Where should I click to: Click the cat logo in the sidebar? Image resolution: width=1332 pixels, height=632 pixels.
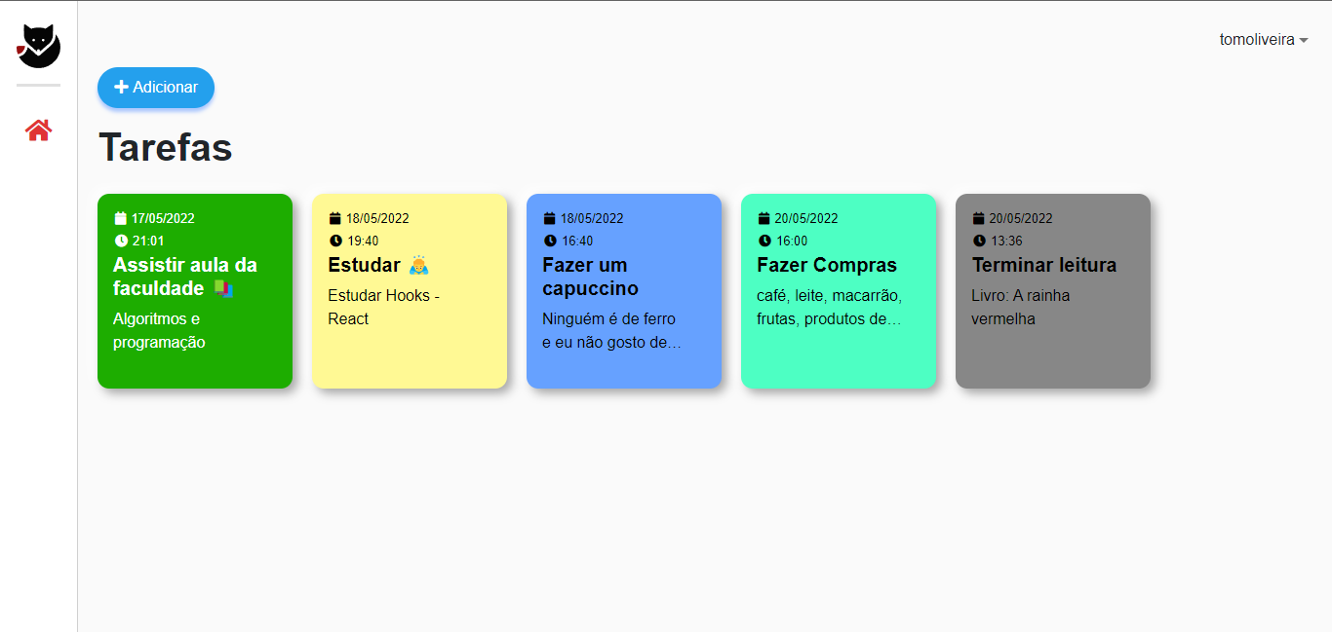point(37,46)
